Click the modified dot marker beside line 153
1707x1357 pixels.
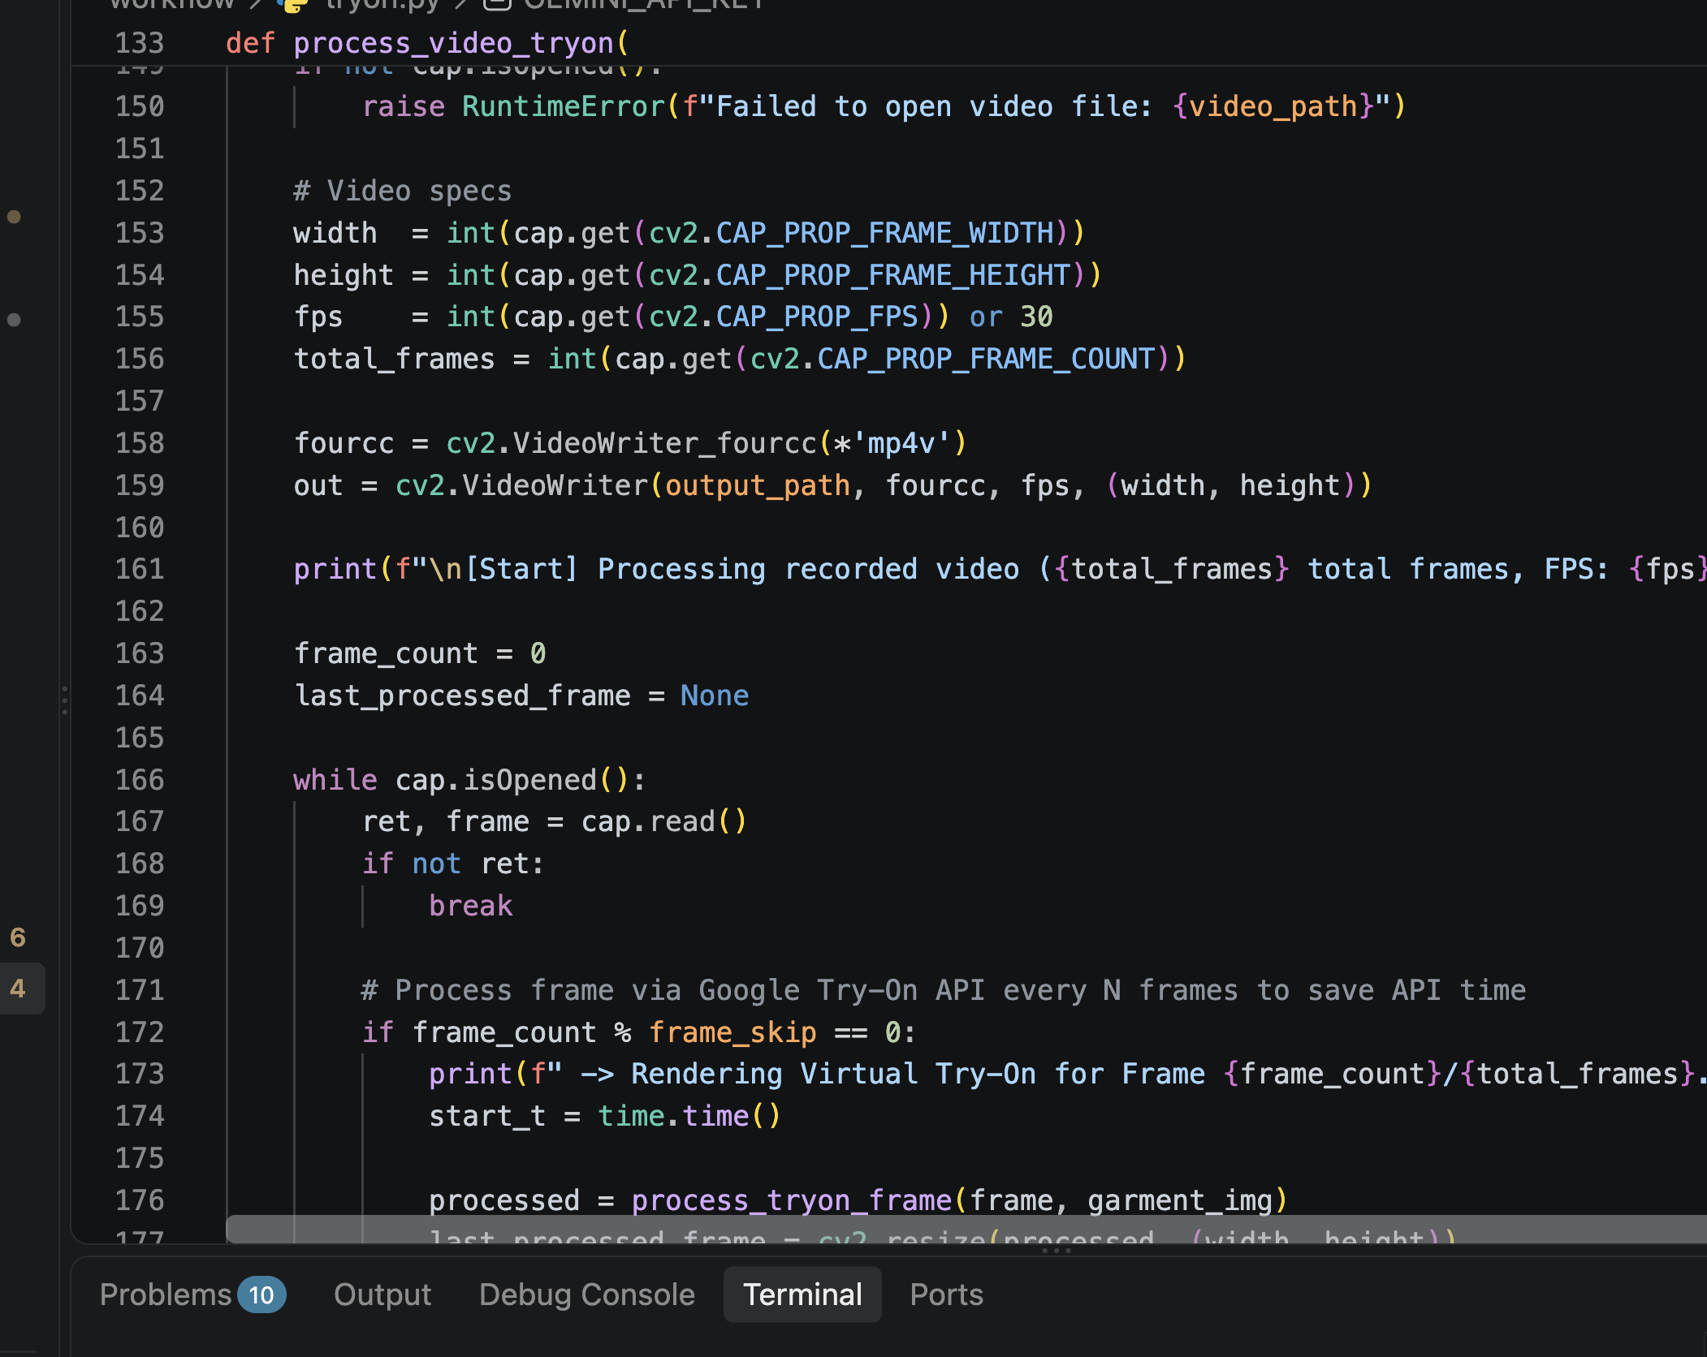coord(14,217)
